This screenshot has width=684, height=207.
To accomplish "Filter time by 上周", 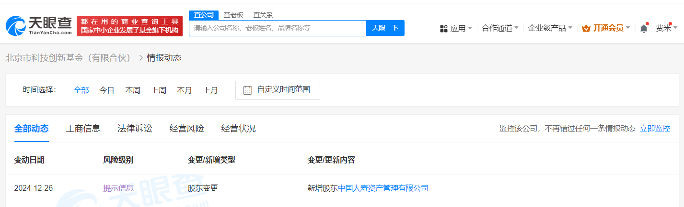I will [159, 90].
